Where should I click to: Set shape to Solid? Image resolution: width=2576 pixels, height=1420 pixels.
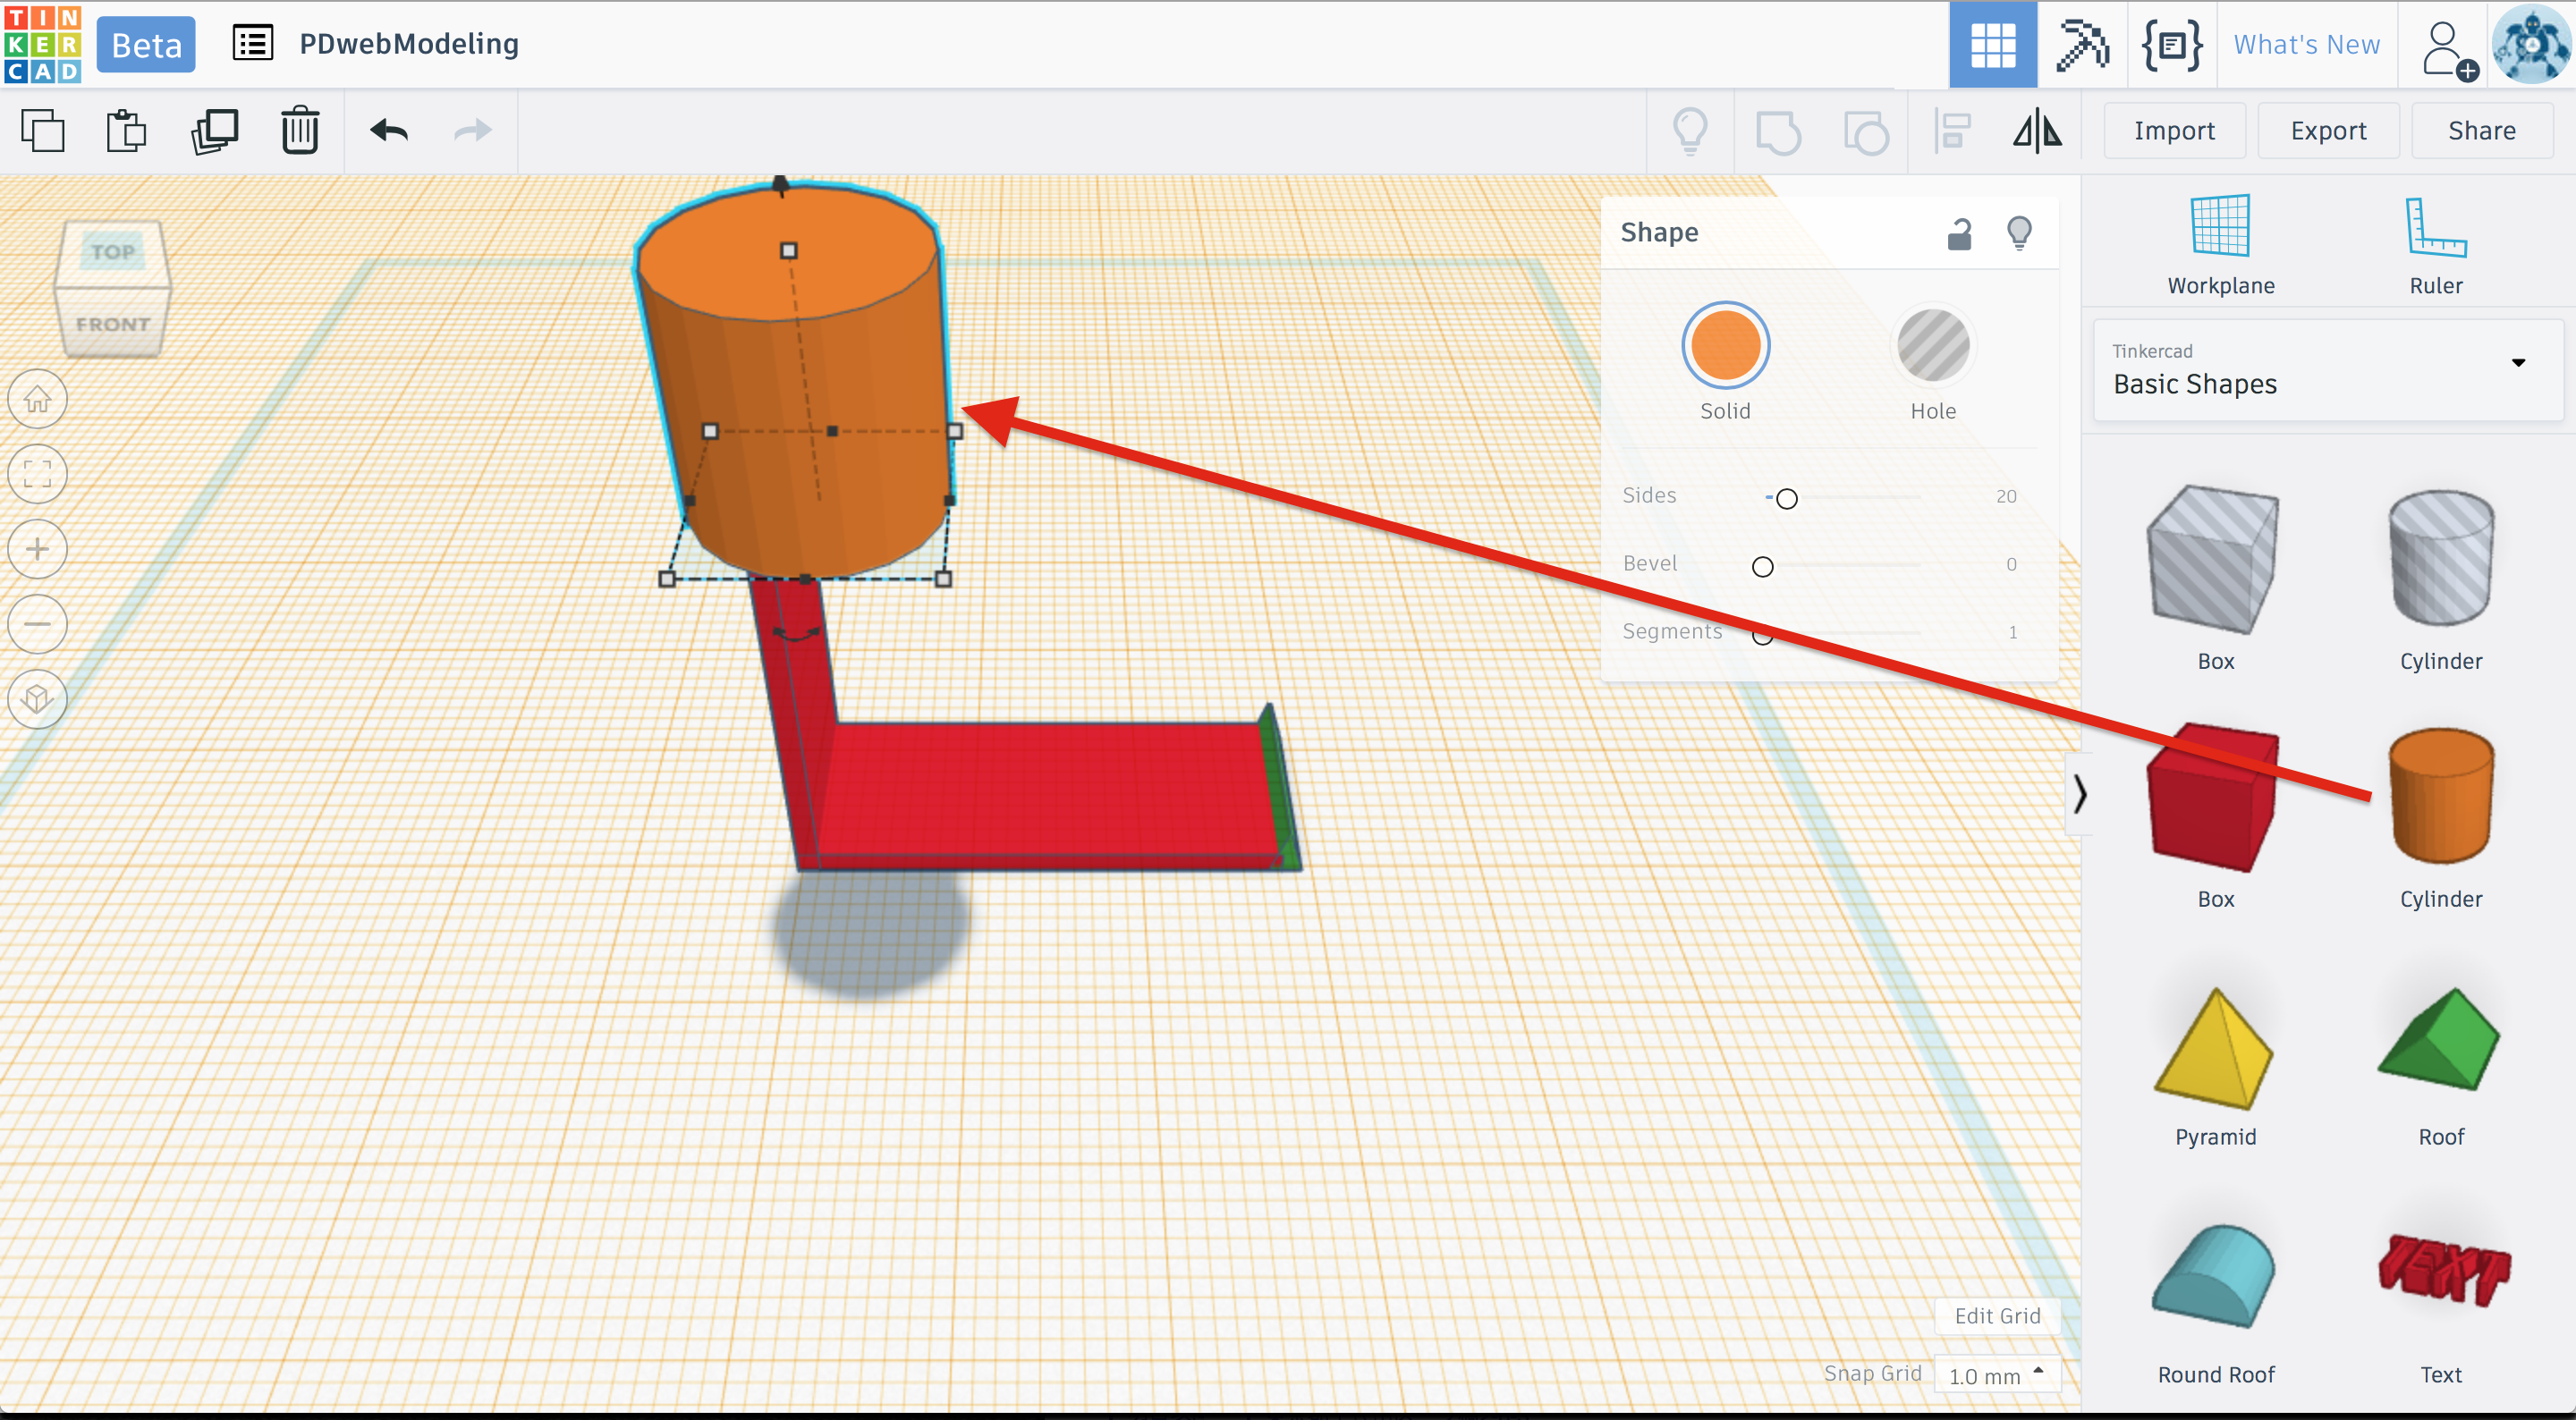(x=1725, y=346)
